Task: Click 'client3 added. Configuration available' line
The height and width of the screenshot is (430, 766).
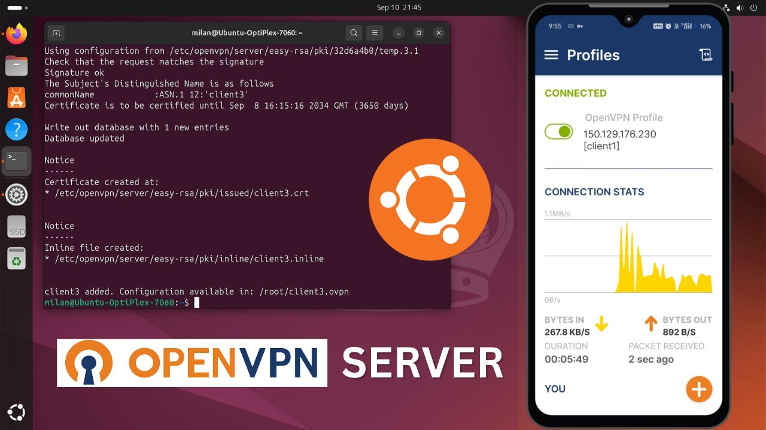Action: pos(196,292)
